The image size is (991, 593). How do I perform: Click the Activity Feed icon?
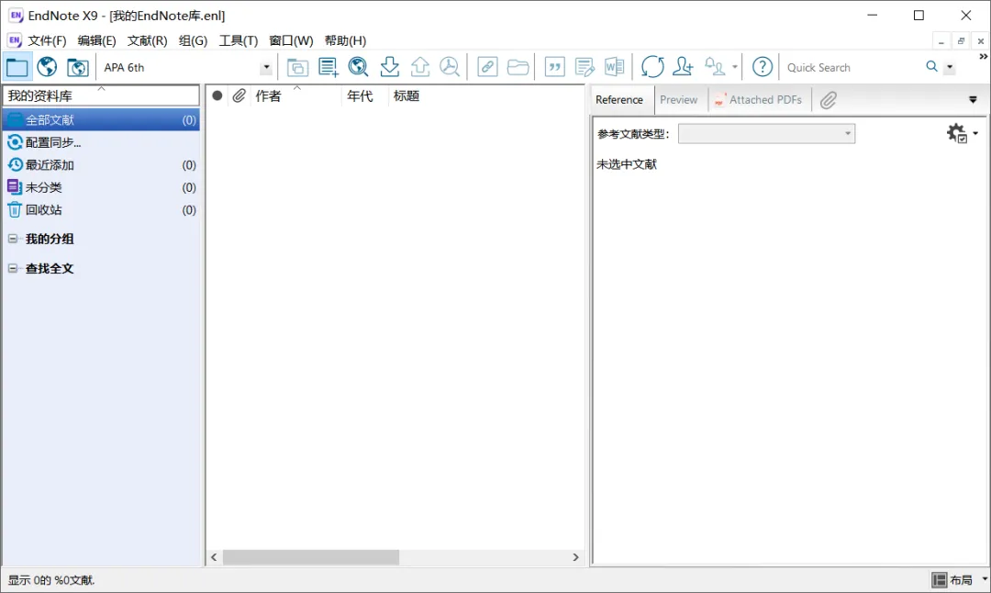coord(714,67)
